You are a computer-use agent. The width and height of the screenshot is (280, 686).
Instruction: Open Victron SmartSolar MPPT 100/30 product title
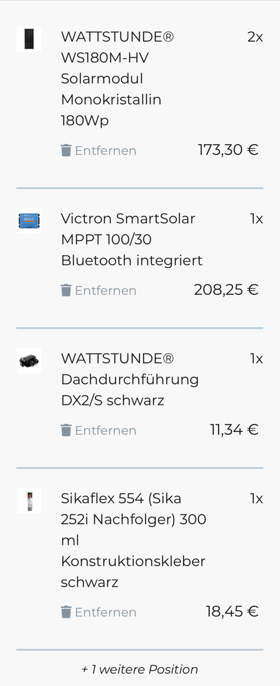(132, 239)
